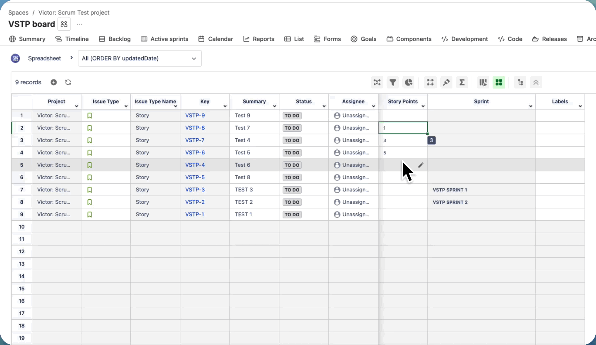Open the Sprint column header dropdown arrow
Image resolution: width=596 pixels, height=345 pixels.
(x=530, y=106)
